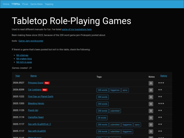Select the TTRPGs navigation item
This screenshot has width=184, height=138.
16,4
